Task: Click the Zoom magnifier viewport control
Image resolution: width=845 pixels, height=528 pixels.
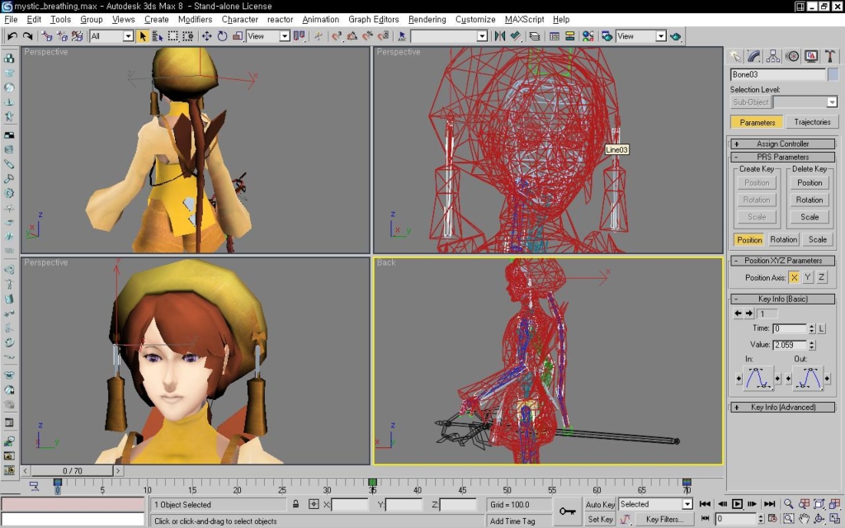Action: (x=788, y=504)
